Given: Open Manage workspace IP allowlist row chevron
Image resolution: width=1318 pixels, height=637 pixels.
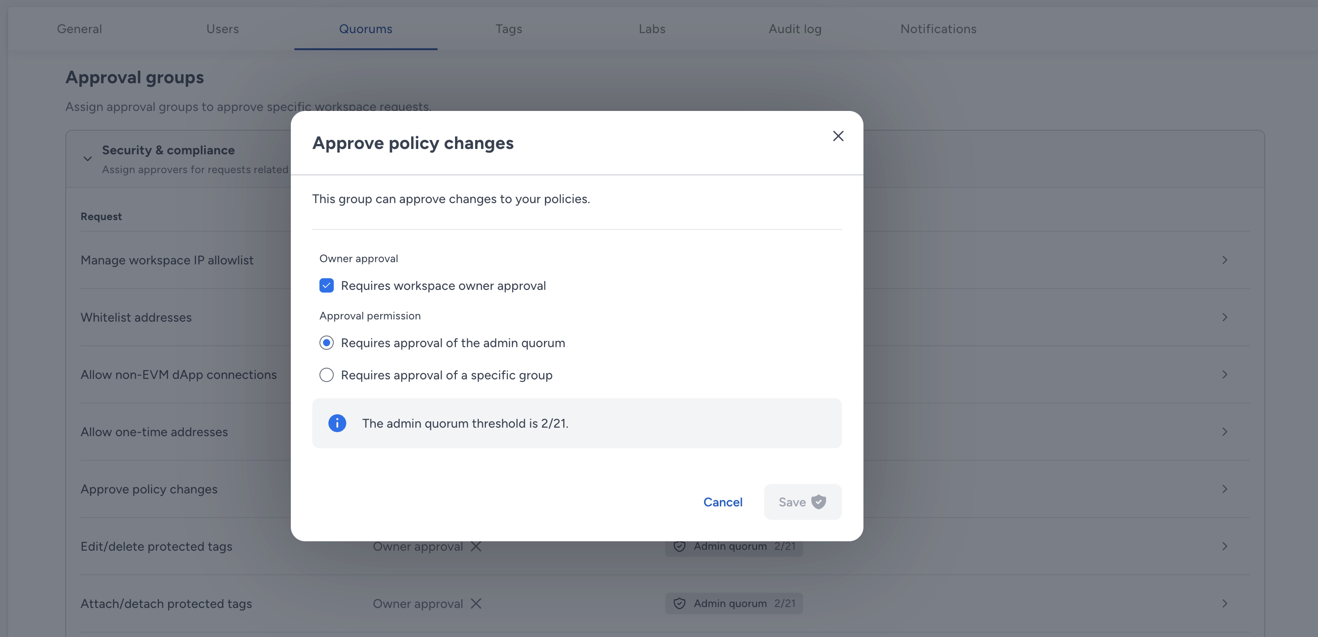Looking at the screenshot, I should [x=1225, y=260].
